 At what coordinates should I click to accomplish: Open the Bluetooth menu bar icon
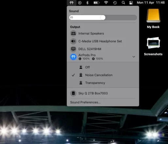pyautogui.click(x=87, y=3)
